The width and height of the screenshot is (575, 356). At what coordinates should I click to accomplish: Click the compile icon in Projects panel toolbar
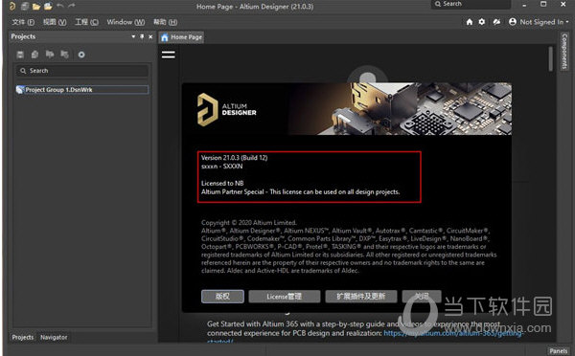pyautogui.click(x=34, y=55)
